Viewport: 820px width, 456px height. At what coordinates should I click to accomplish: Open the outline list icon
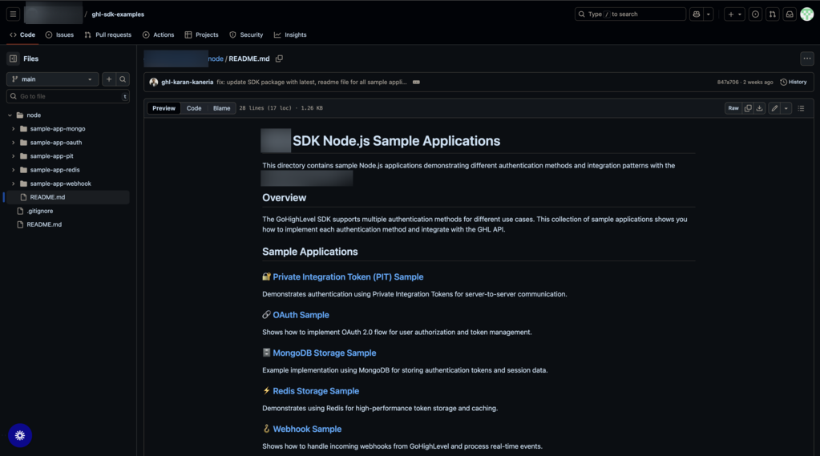click(x=802, y=108)
